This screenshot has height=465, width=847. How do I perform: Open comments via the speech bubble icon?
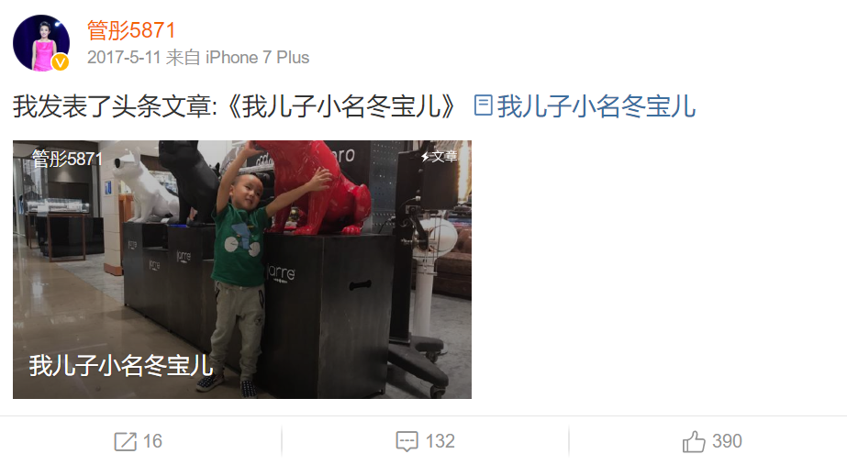pyautogui.click(x=407, y=441)
